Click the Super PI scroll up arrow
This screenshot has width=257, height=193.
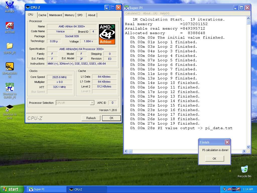(248, 18)
